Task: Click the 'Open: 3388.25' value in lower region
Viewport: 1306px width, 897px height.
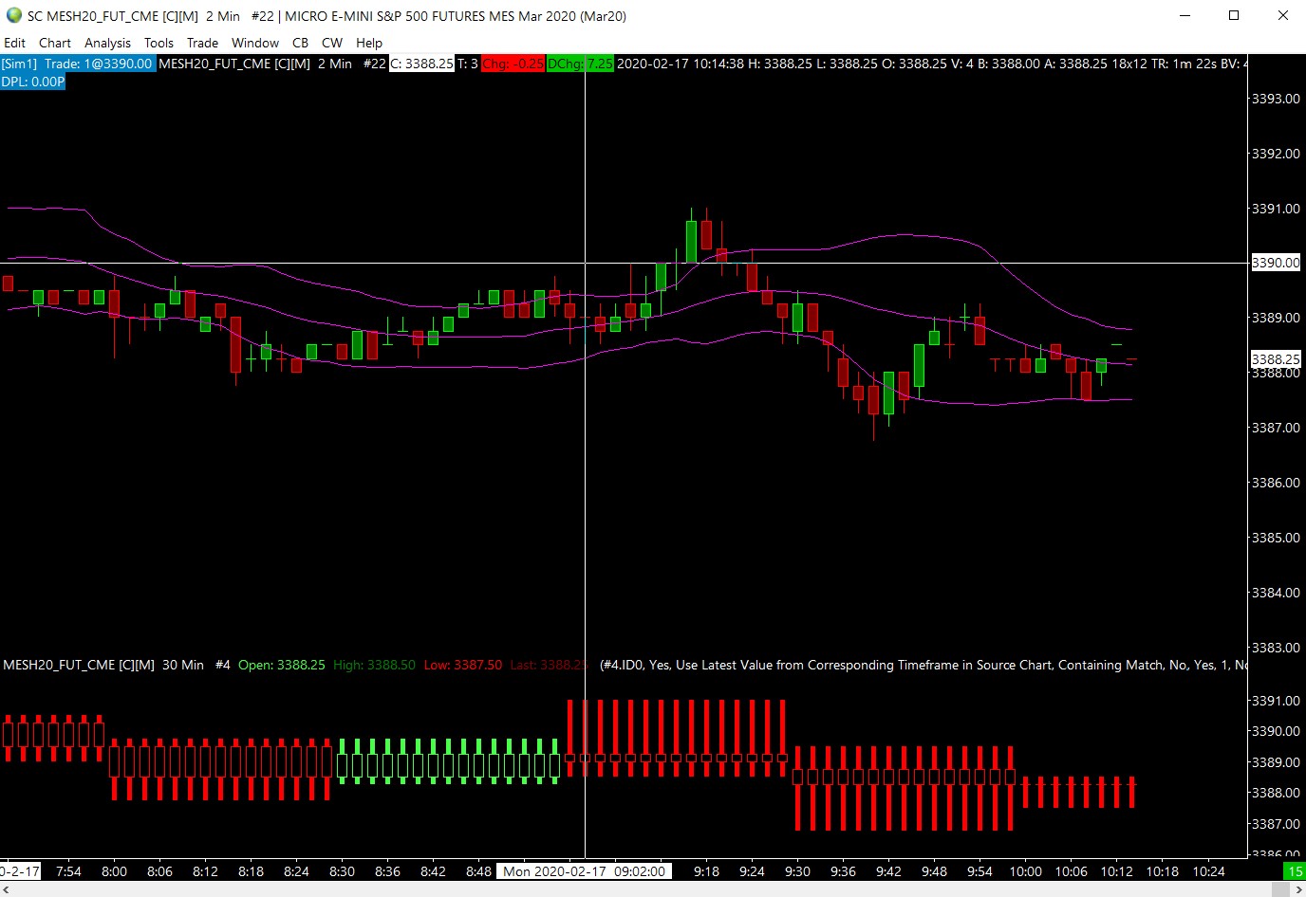Action: pos(282,665)
